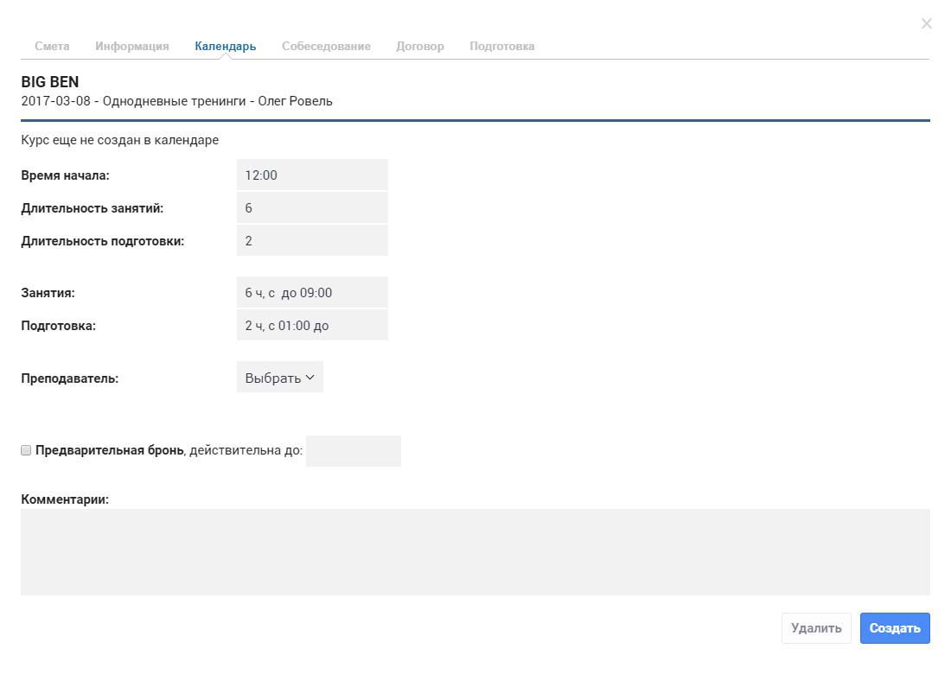Click the Время начала field showing 12:00
This screenshot has height=674, width=951.
312,175
